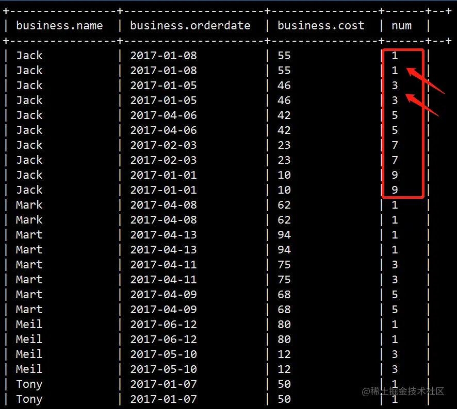Screen dimensions: 457x409
Task: Click the lower of two 2017-01-07 date cells
Action: pos(163,399)
